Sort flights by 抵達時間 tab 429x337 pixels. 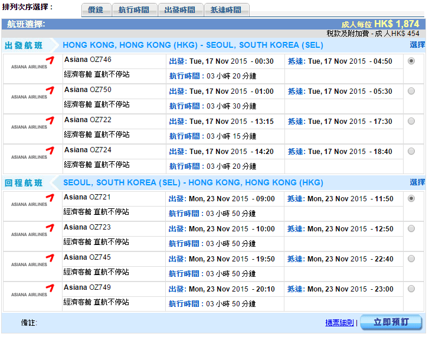click(226, 10)
